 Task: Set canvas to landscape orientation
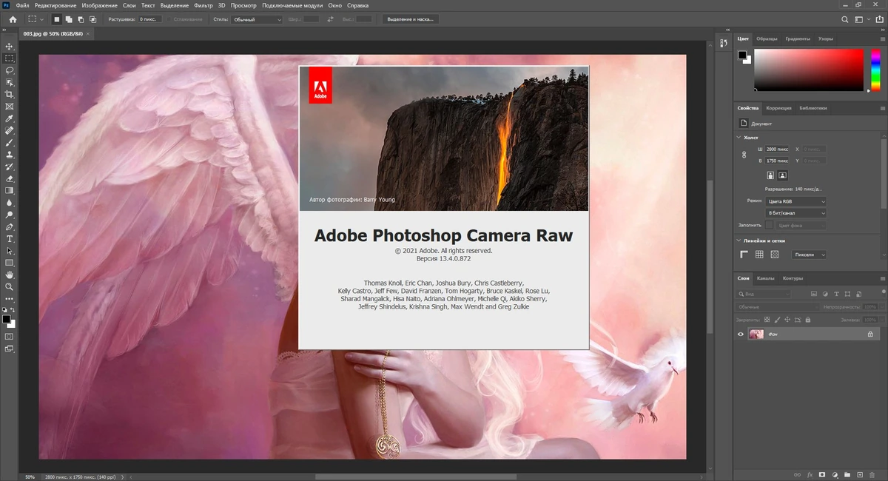[782, 175]
